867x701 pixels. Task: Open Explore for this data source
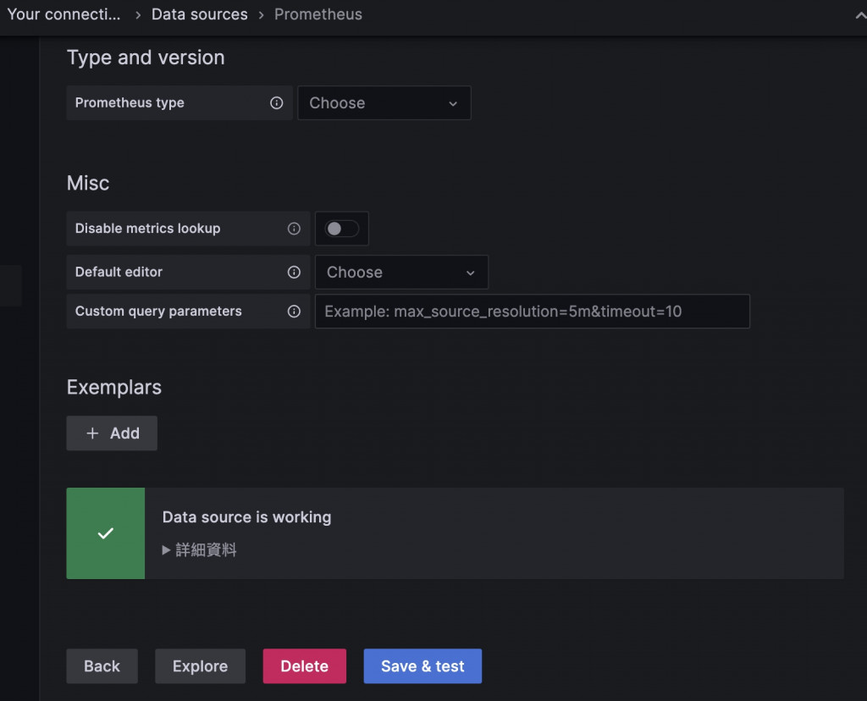point(200,666)
